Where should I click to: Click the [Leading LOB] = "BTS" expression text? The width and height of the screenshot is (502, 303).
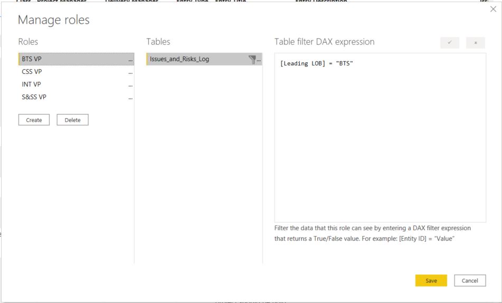click(x=316, y=63)
